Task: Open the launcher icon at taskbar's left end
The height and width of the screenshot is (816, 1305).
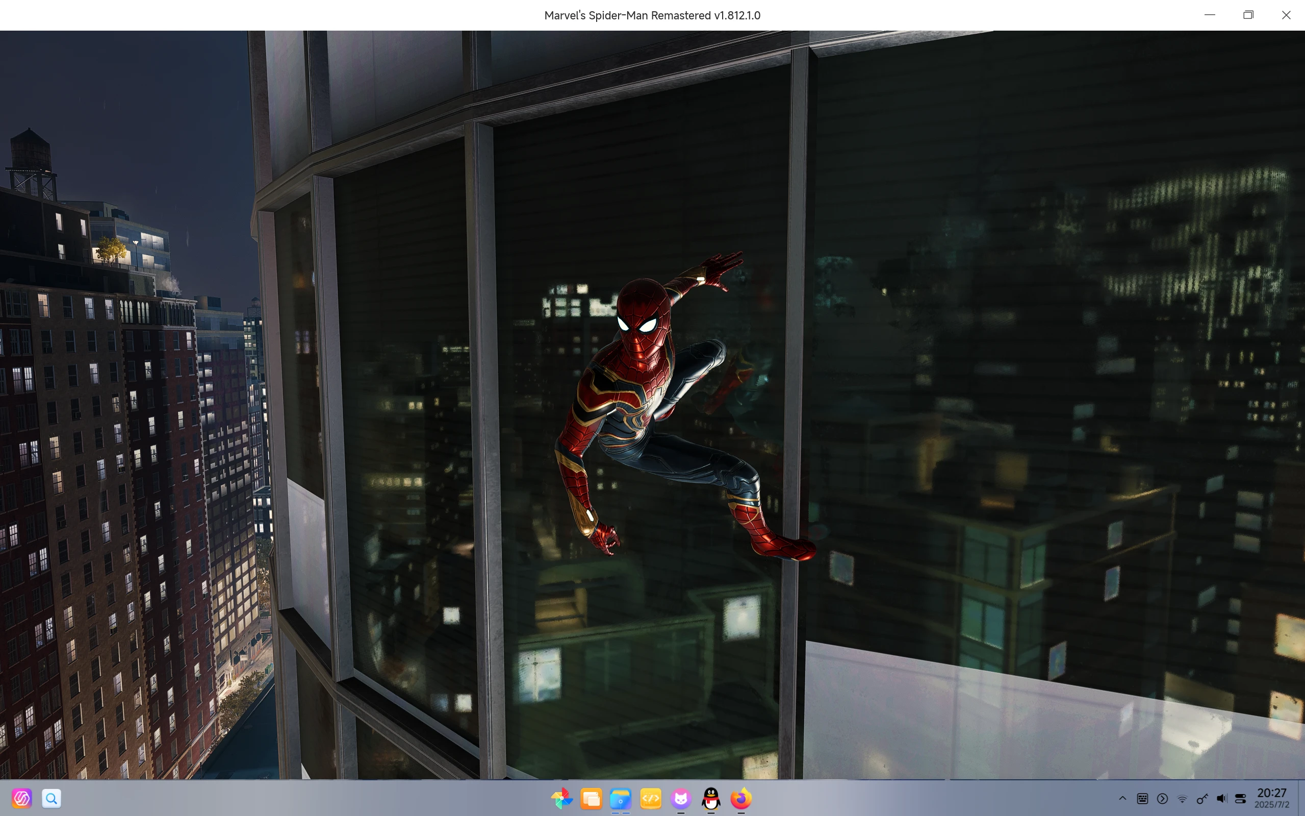Action: coord(22,798)
